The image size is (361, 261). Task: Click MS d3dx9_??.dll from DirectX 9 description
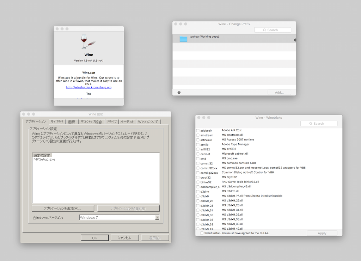point(252,196)
